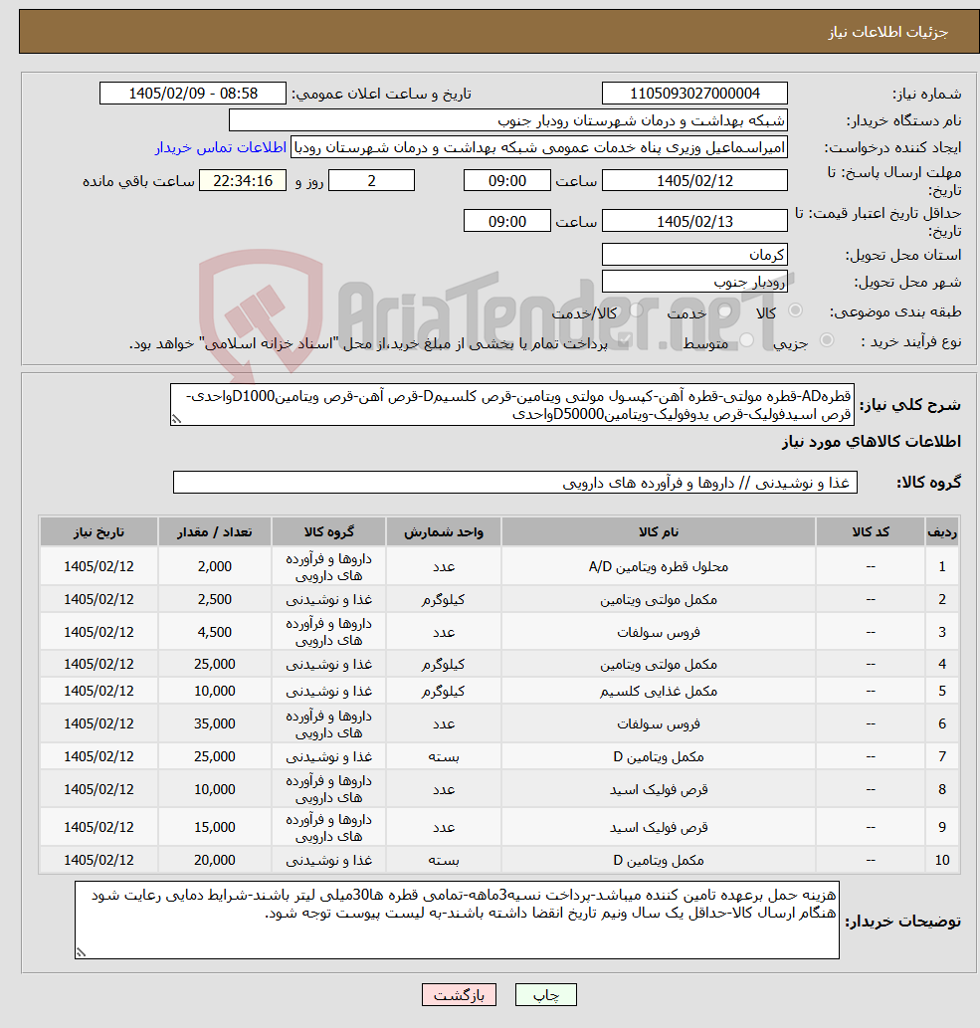Screen dimensions: 980x1028
Task: Open اطلاعات تماس خریدار link
Action: pyautogui.click(x=220, y=147)
